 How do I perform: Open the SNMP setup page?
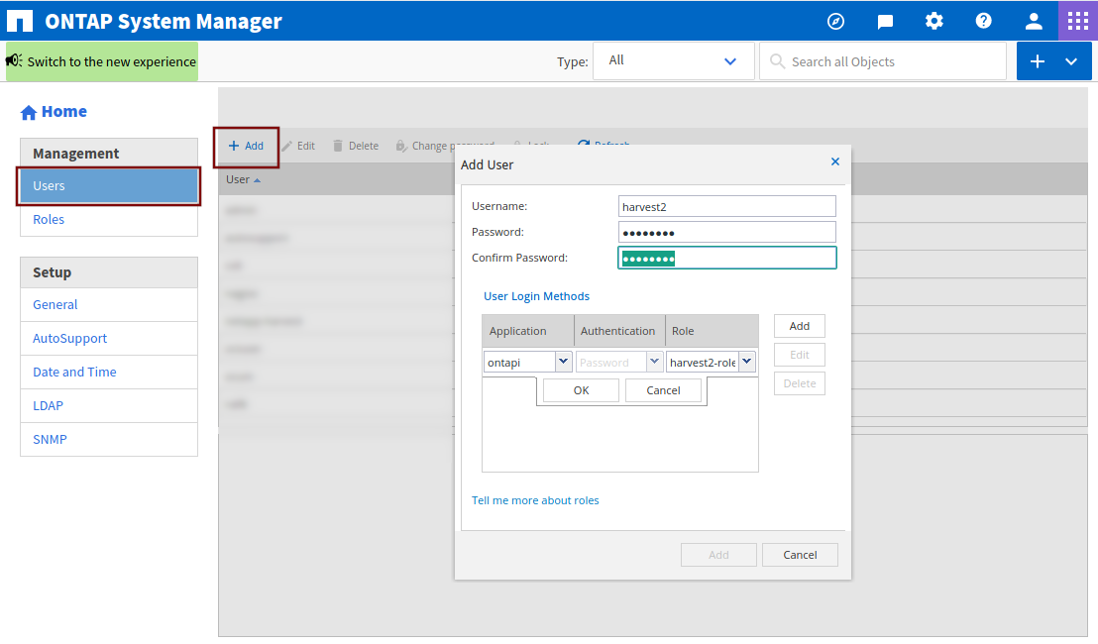50,439
